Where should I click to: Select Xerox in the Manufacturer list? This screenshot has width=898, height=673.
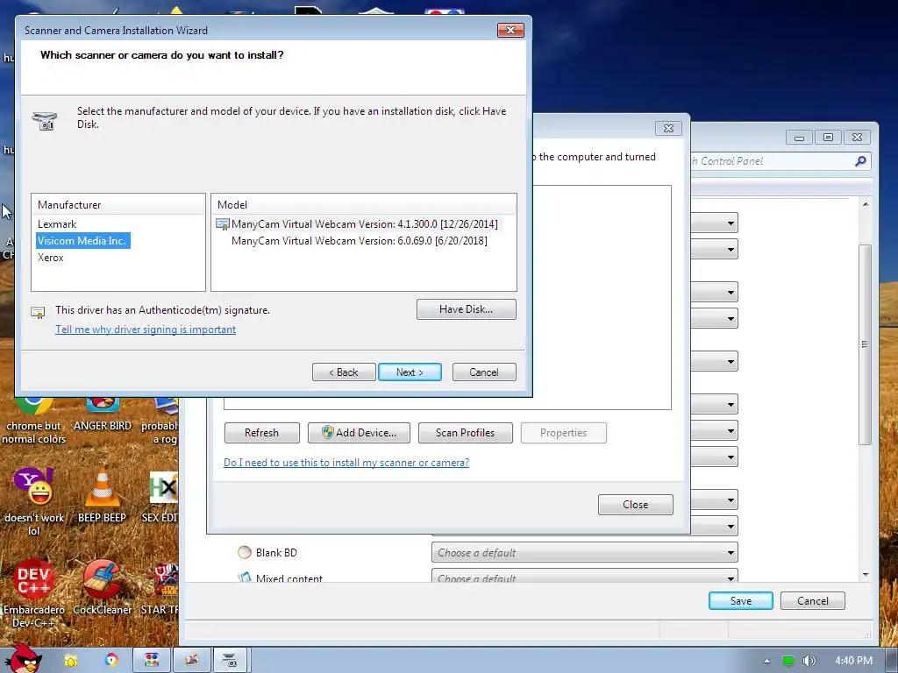50,258
